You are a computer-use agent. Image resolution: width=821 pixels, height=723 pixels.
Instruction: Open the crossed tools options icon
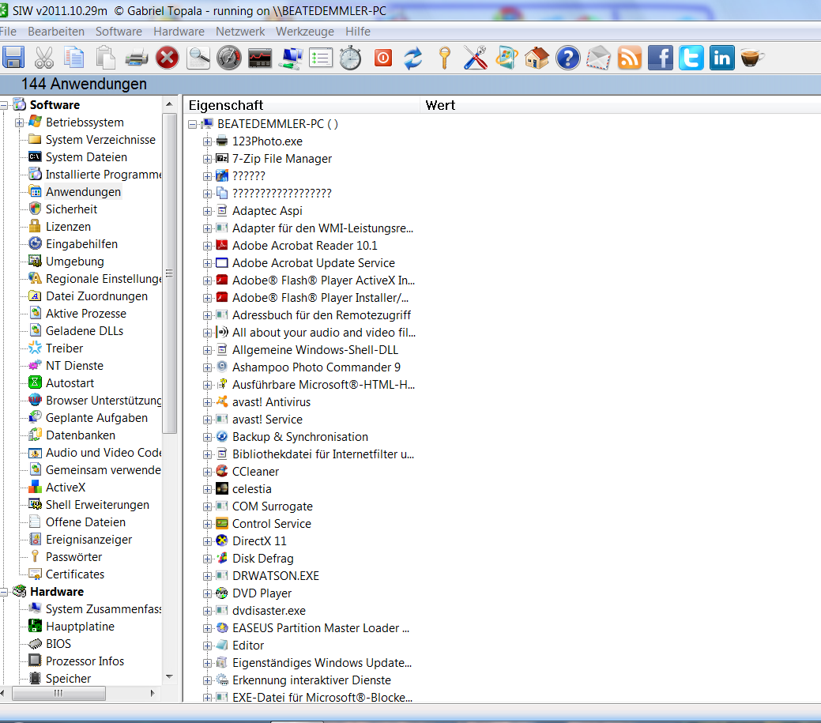coord(476,58)
